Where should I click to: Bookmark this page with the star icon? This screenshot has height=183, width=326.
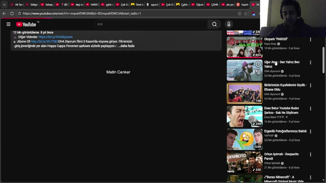[x=246, y=13]
